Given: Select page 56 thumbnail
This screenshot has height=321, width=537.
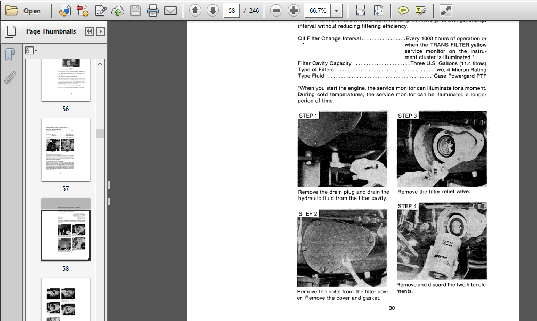Looking at the screenshot, I should tap(66, 80).
